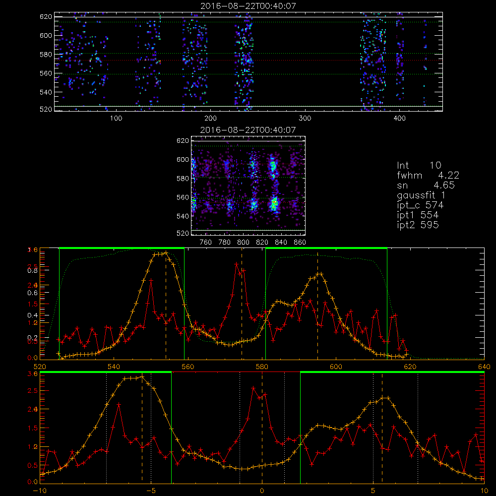
Task: Click x-axis label 840 on the middle image
Action: pos(281,243)
